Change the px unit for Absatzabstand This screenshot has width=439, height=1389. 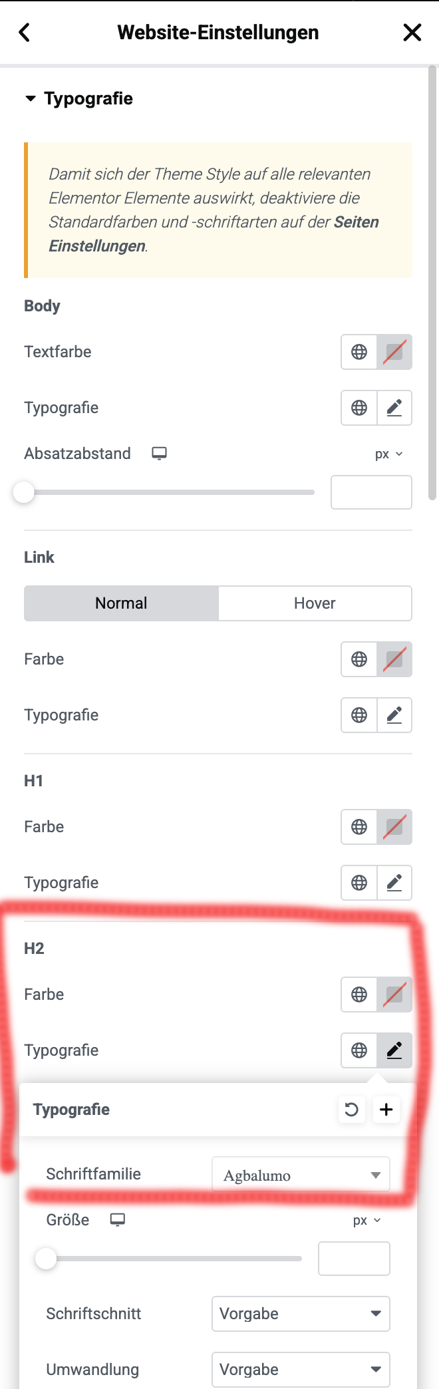coord(388,454)
